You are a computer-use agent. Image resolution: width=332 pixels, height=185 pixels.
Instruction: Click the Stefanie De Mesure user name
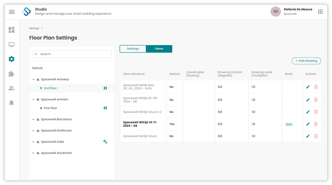pos(298,9)
